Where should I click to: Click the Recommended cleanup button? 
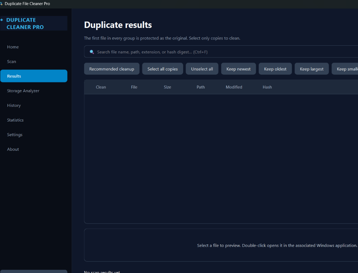click(112, 69)
